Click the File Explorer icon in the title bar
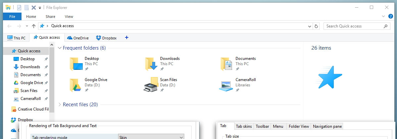397x139 pixels. click(8, 7)
